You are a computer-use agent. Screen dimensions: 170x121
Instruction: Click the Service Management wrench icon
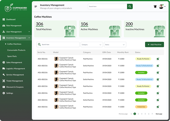pos(4,75)
